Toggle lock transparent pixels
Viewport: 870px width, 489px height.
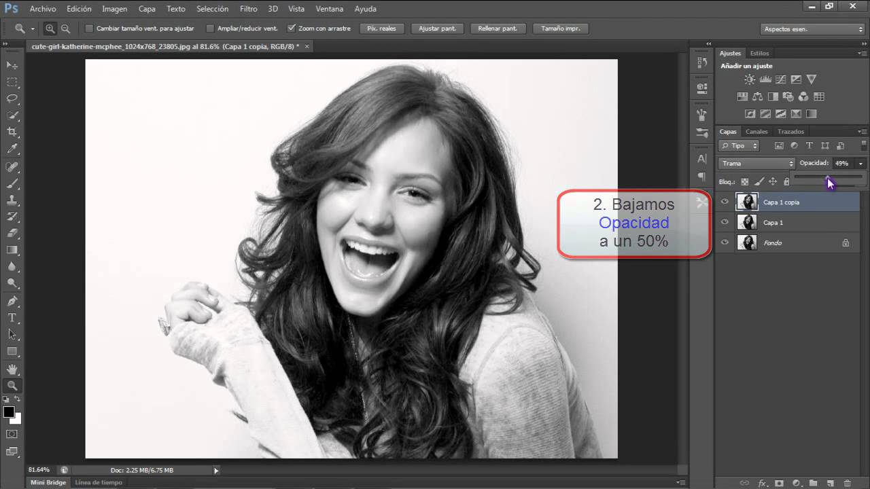click(744, 181)
